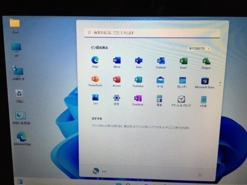The image size is (247, 185).
Task: Open the Photos (フォト) app
Action: tap(96, 99)
